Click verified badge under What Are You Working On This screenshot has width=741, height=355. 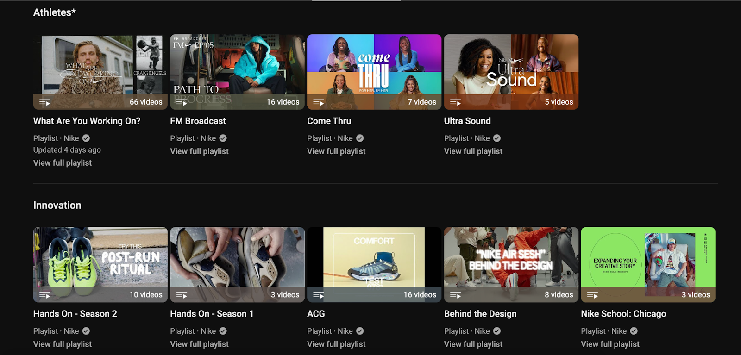click(86, 138)
